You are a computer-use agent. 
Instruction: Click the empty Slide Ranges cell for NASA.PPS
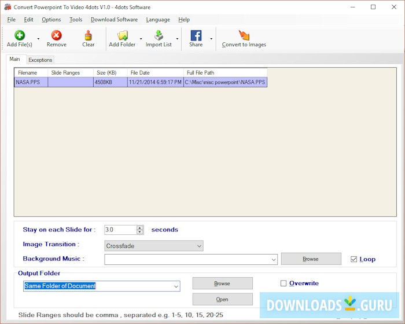pos(71,82)
